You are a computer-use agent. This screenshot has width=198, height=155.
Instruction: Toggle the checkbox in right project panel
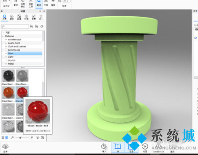[196, 38]
